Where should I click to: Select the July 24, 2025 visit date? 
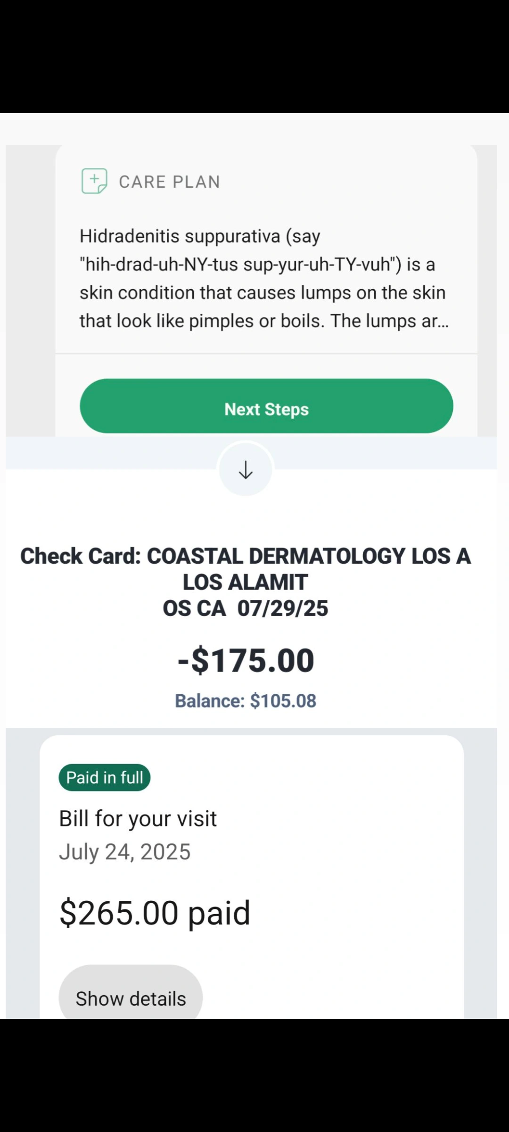[x=124, y=852]
